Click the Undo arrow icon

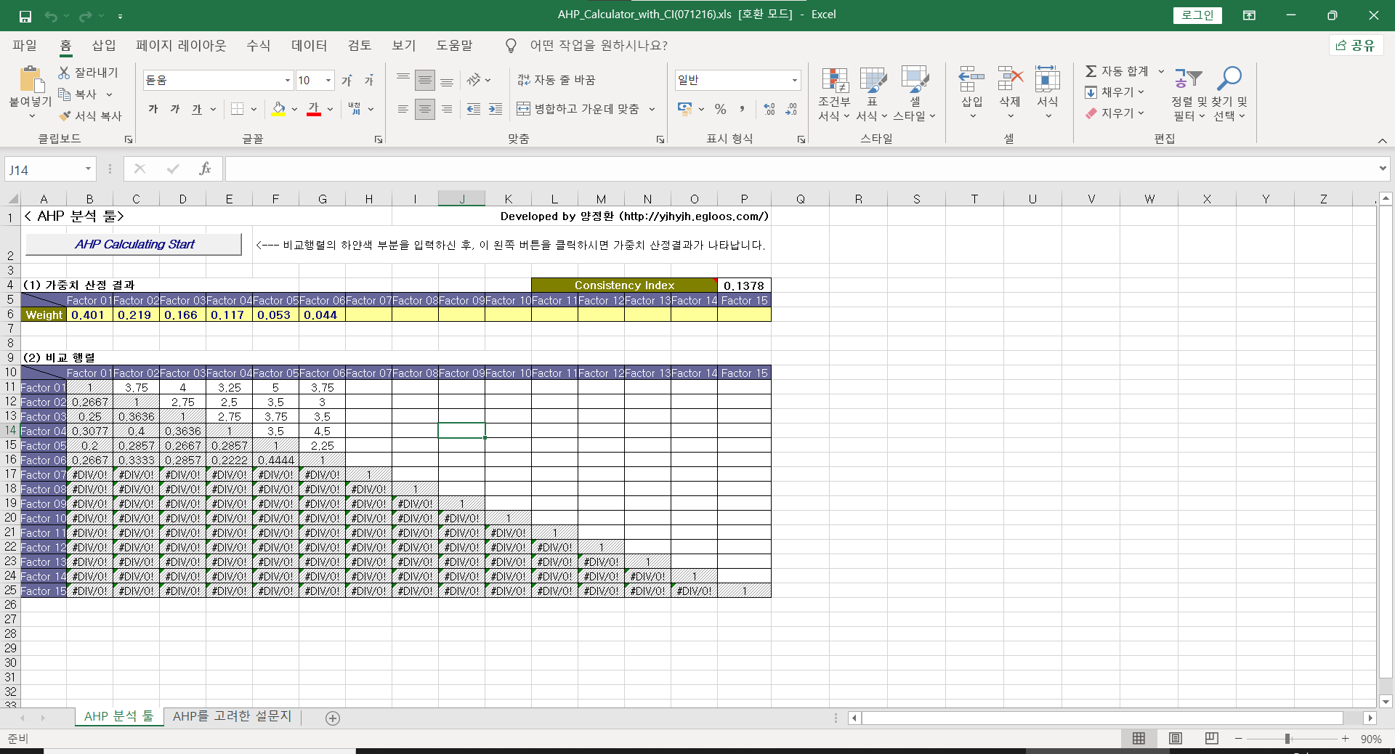click(x=51, y=15)
